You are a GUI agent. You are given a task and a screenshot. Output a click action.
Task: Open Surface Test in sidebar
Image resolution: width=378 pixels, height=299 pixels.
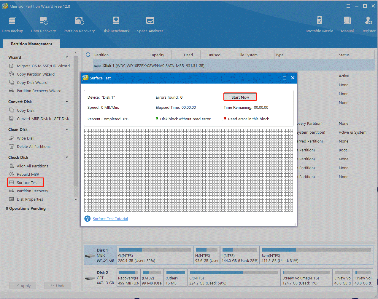pyautogui.click(x=26, y=183)
